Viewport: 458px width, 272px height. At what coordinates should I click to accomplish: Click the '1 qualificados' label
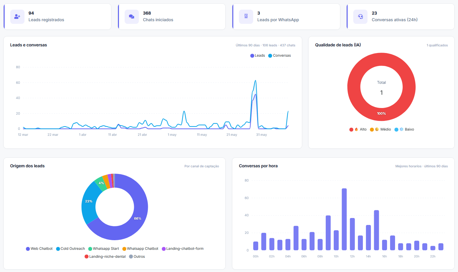(x=437, y=45)
